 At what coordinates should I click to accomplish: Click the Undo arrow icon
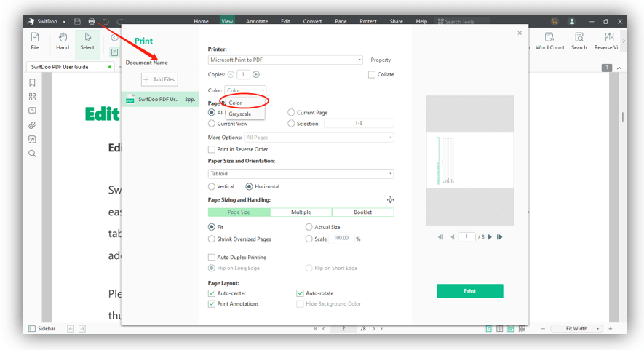(x=106, y=21)
